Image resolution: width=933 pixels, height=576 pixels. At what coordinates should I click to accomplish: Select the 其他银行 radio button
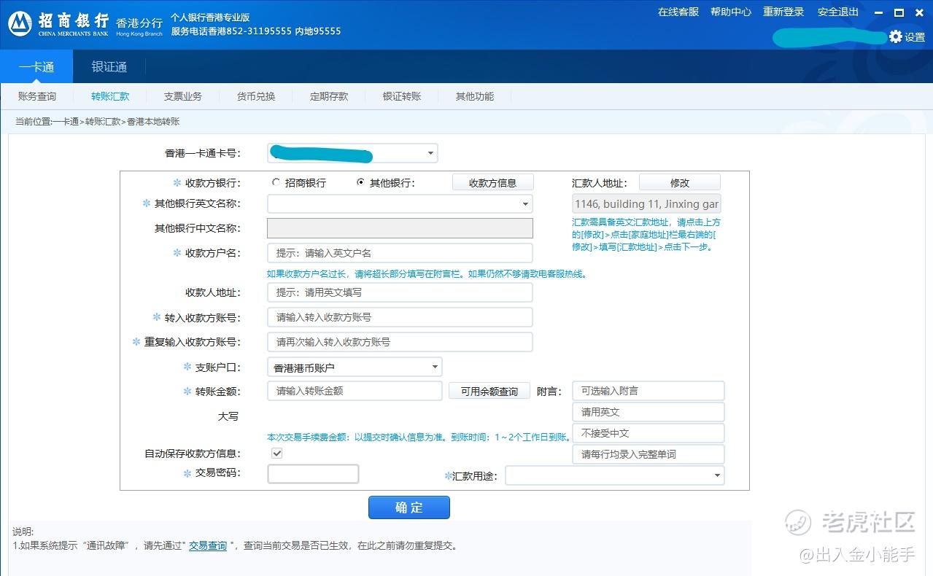pyautogui.click(x=360, y=182)
